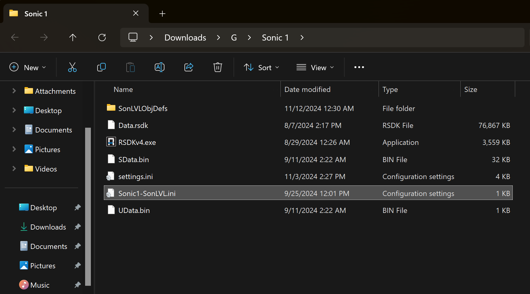This screenshot has width=530, height=294.
Task: Navigate up to the parent folder
Action: (73, 38)
